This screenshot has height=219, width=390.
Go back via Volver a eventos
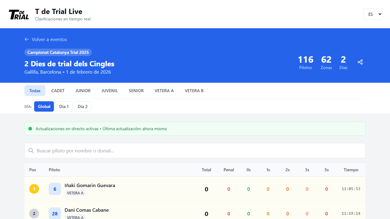click(x=49, y=40)
